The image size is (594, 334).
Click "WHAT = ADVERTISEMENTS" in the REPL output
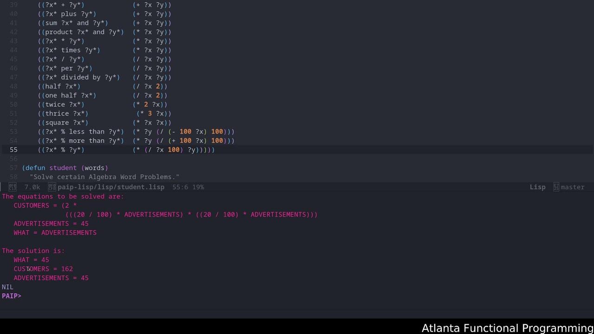[55, 232]
